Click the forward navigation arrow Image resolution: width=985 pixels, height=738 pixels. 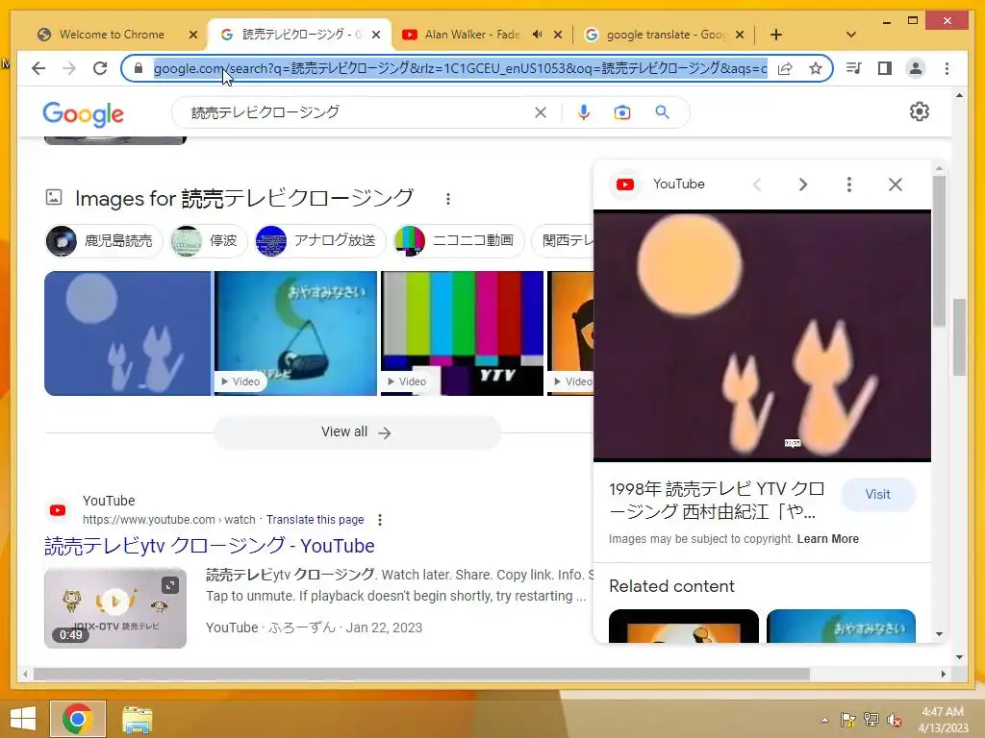(69, 68)
